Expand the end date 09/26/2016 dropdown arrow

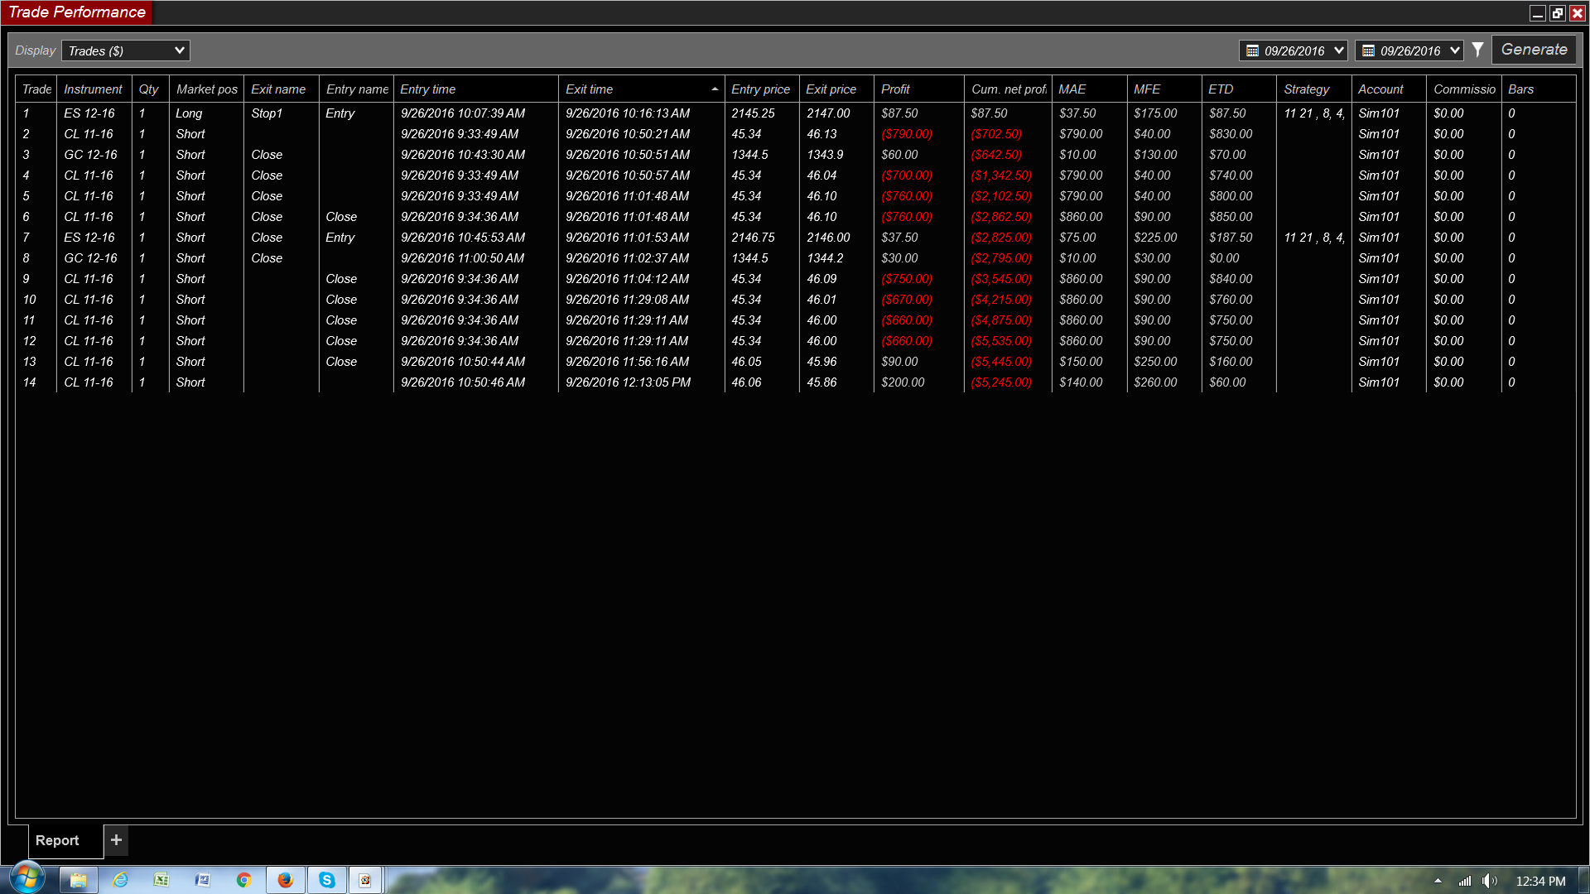[1454, 50]
